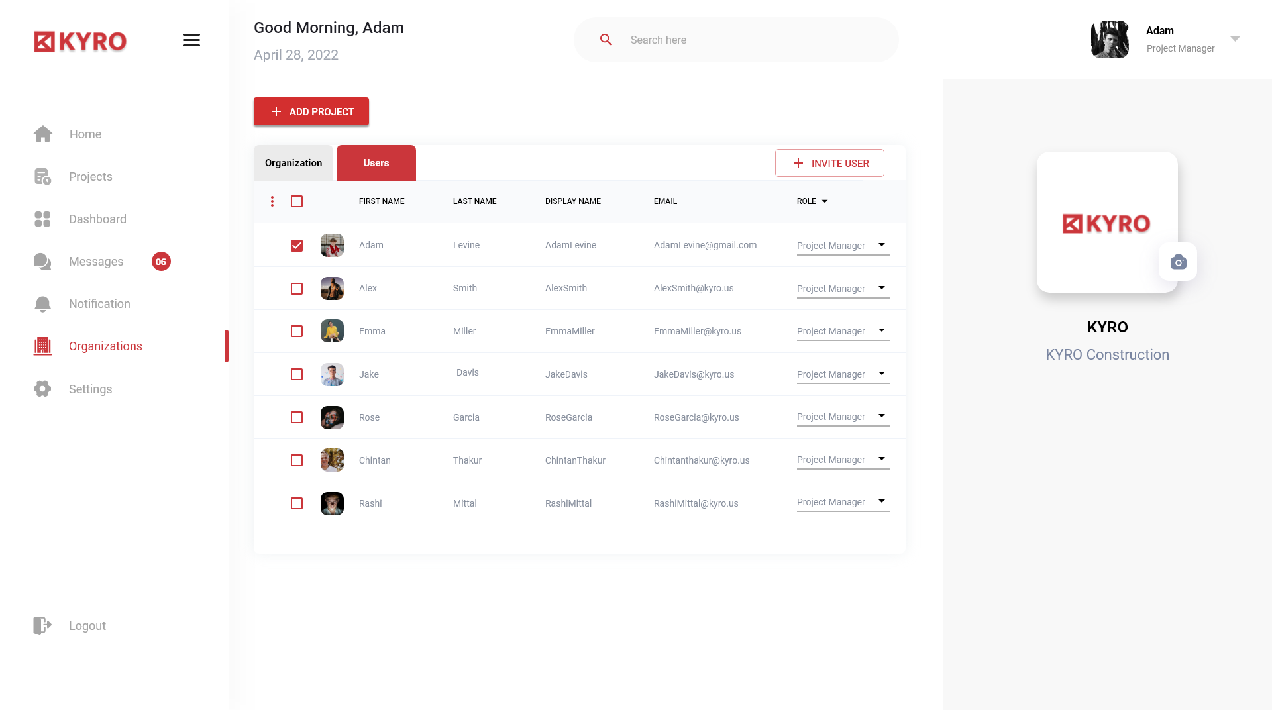Image resolution: width=1272 pixels, height=710 pixels.
Task: Open the role dropdown for Rashi Mittal
Action: [843, 502]
